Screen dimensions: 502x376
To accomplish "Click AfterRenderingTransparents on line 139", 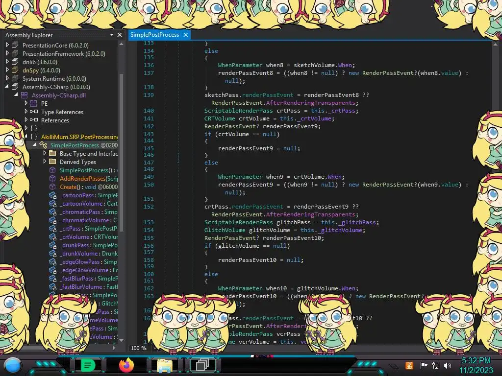I will point(310,103).
